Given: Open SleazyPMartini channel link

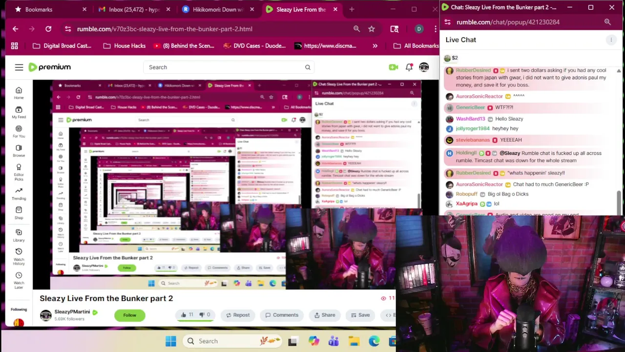Looking at the screenshot, I should coord(72,312).
